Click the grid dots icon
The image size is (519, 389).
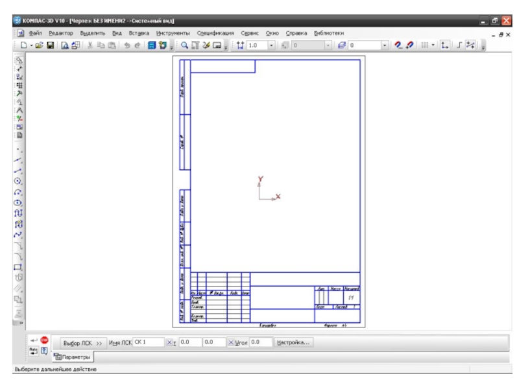click(425, 45)
